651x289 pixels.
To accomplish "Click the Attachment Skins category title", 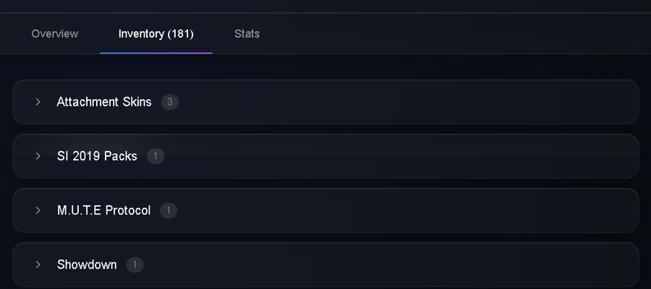I will tap(104, 102).
